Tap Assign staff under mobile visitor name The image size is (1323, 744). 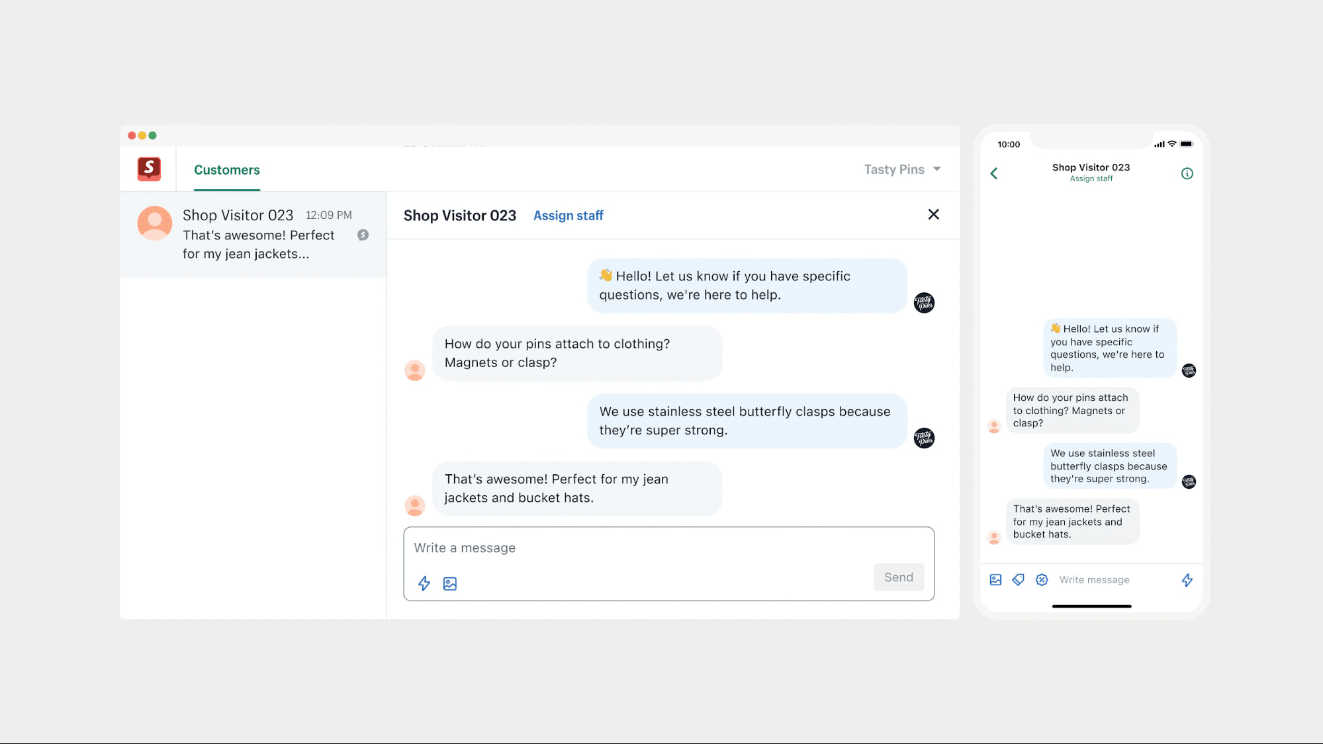point(1091,179)
